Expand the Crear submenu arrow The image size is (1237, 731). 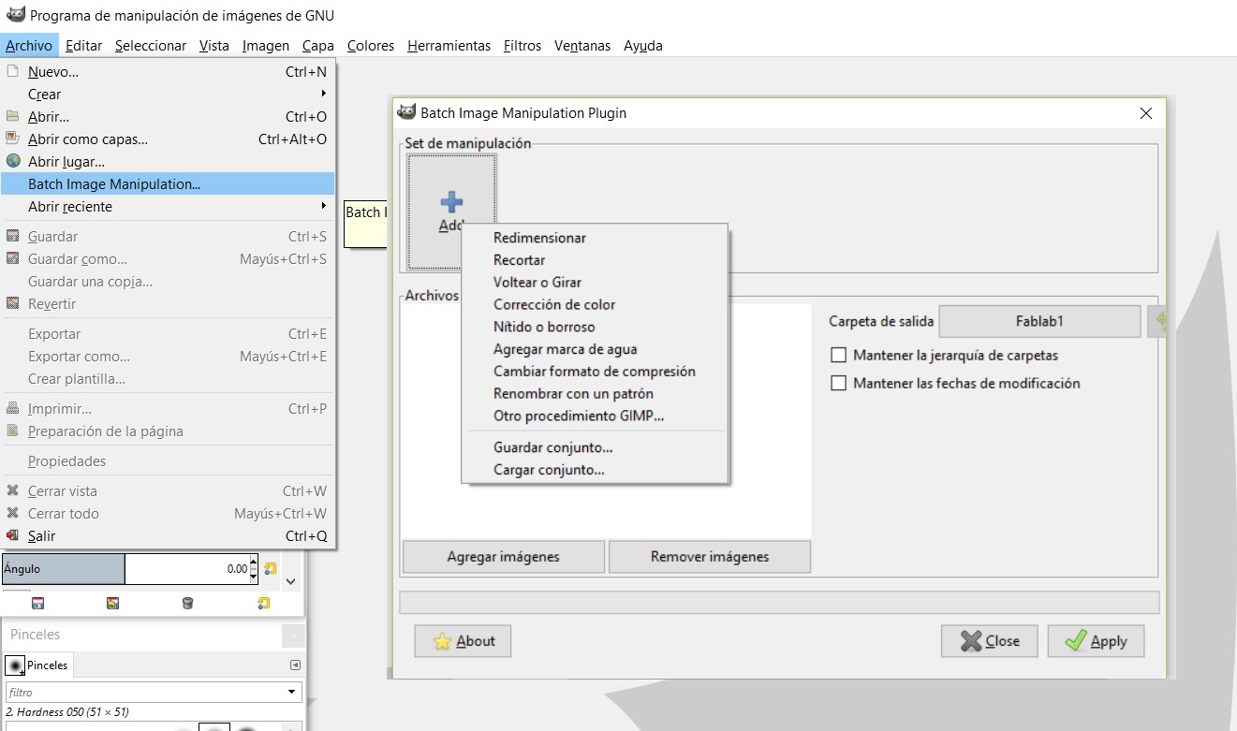click(324, 94)
